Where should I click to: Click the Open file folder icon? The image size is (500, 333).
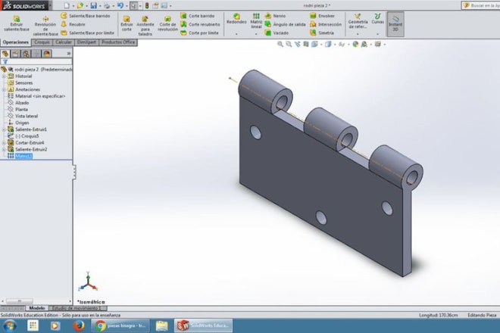pyautogui.click(x=80, y=6)
